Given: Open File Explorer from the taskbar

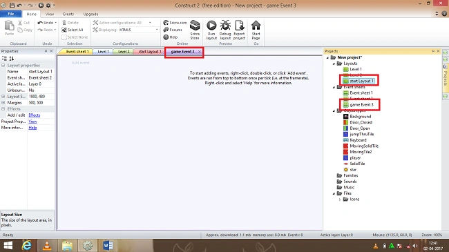Looking at the screenshot, I should [x=67, y=245].
